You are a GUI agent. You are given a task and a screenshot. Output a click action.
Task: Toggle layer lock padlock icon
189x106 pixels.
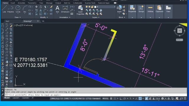92,7
